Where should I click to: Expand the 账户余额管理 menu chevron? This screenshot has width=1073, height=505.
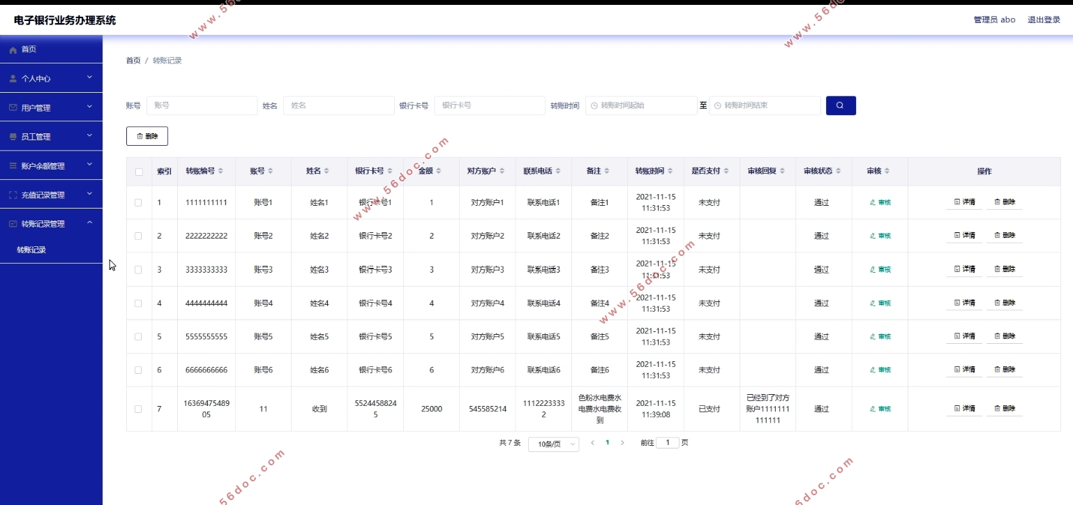(x=89, y=165)
